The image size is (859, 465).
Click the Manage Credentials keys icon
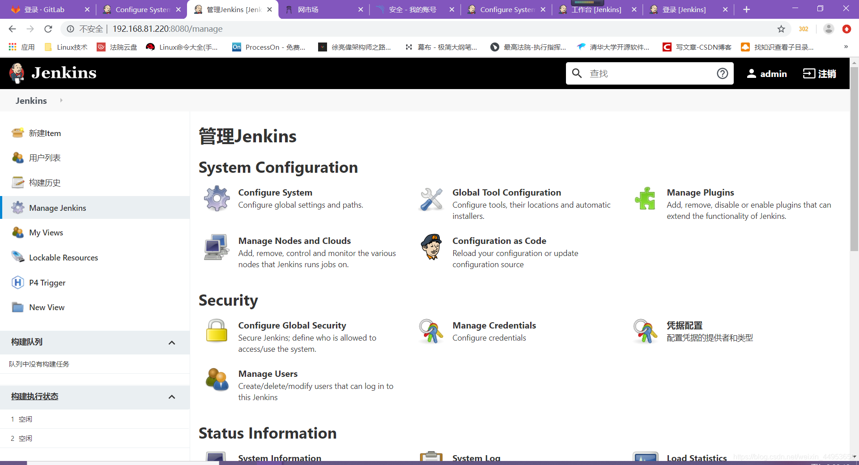click(x=431, y=331)
